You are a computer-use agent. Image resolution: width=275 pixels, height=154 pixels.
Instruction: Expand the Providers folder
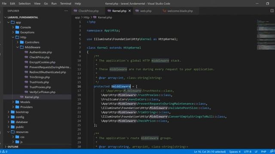point(13,107)
